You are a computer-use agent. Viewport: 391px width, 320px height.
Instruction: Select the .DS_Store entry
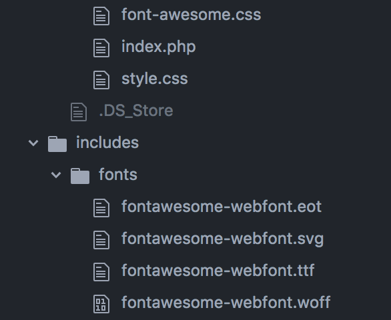(x=136, y=111)
